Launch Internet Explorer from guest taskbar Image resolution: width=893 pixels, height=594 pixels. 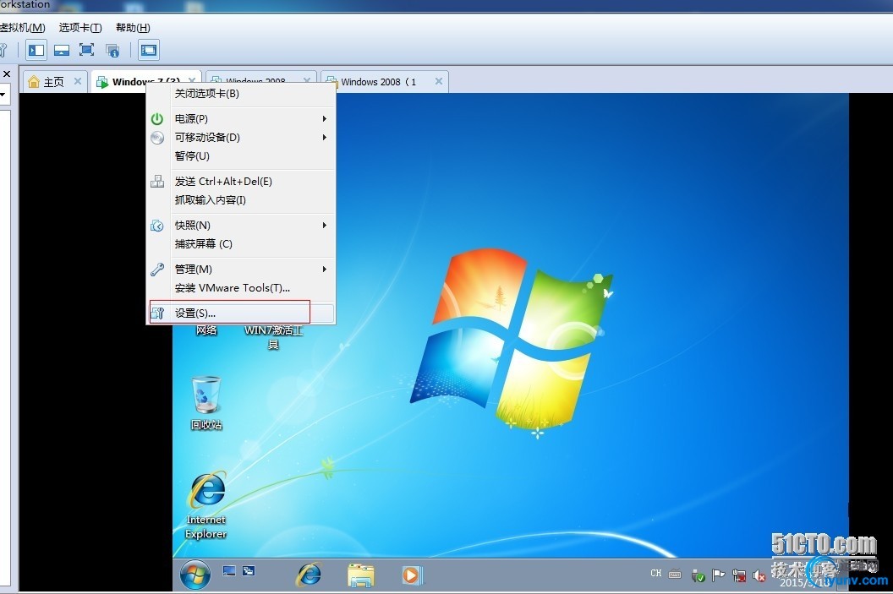309,575
